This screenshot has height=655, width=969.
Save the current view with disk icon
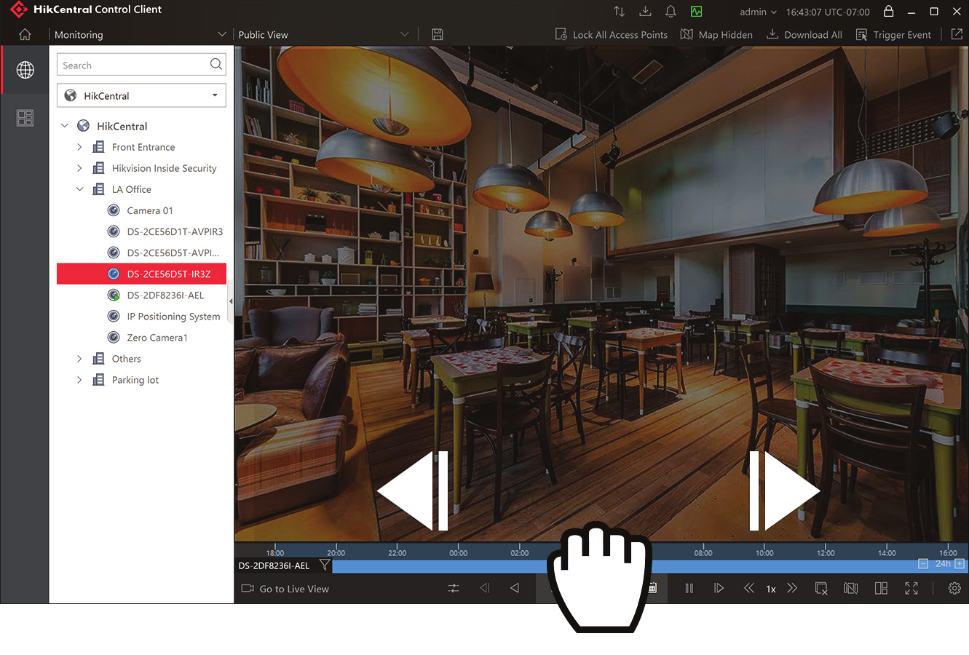coord(438,34)
